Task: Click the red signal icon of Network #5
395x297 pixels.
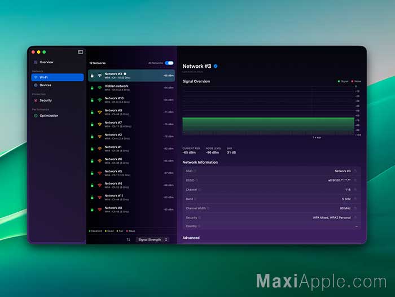Action: (x=100, y=173)
